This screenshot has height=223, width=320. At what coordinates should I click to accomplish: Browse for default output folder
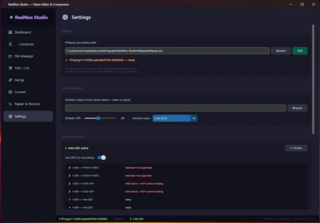pyautogui.click(x=297, y=108)
